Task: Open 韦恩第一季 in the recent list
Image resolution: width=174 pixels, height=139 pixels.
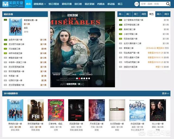Action: point(13,76)
